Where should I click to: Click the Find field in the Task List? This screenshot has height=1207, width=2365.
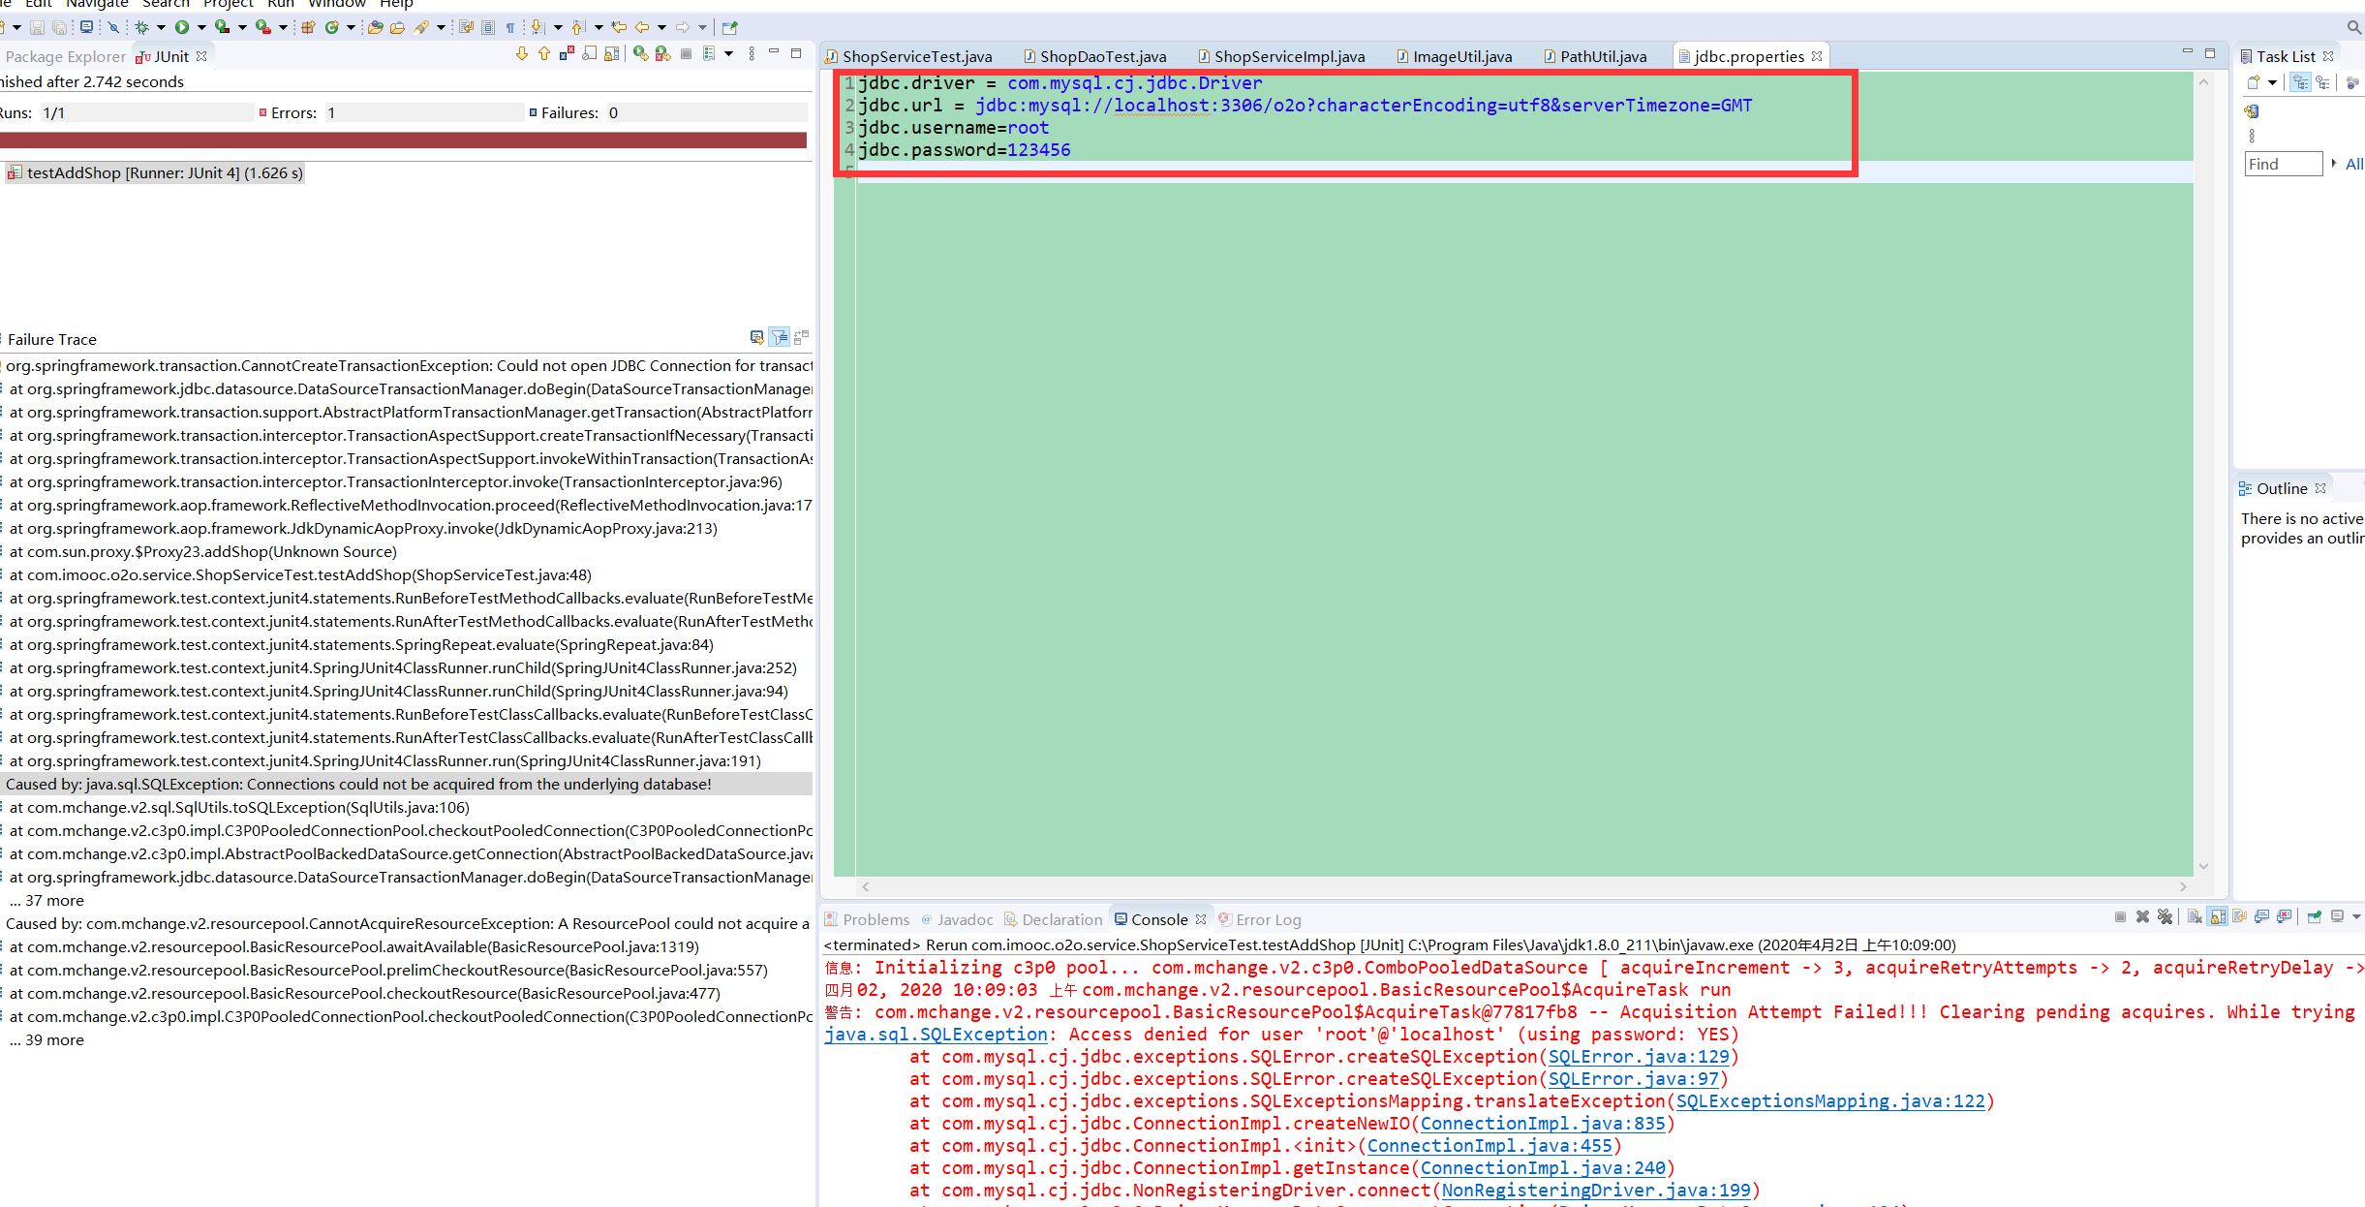tap(2284, 164)
